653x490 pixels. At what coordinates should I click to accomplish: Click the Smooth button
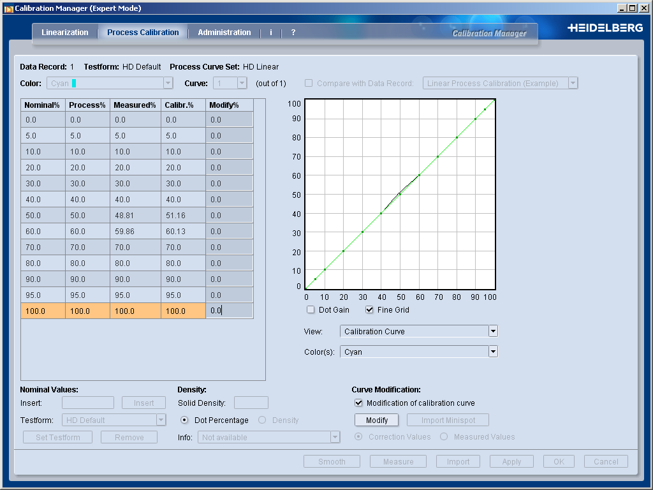(332, 462)
